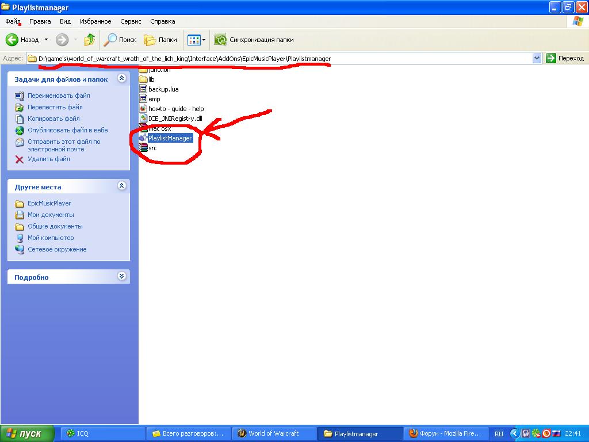Viewport: 589px width, 442px height.
Task: Open the Tools (Сервис) menu
Action: (x=131, y=21)
